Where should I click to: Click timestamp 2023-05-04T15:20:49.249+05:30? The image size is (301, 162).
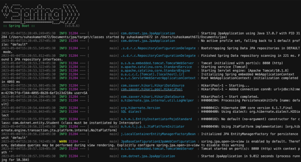[28, 33]
